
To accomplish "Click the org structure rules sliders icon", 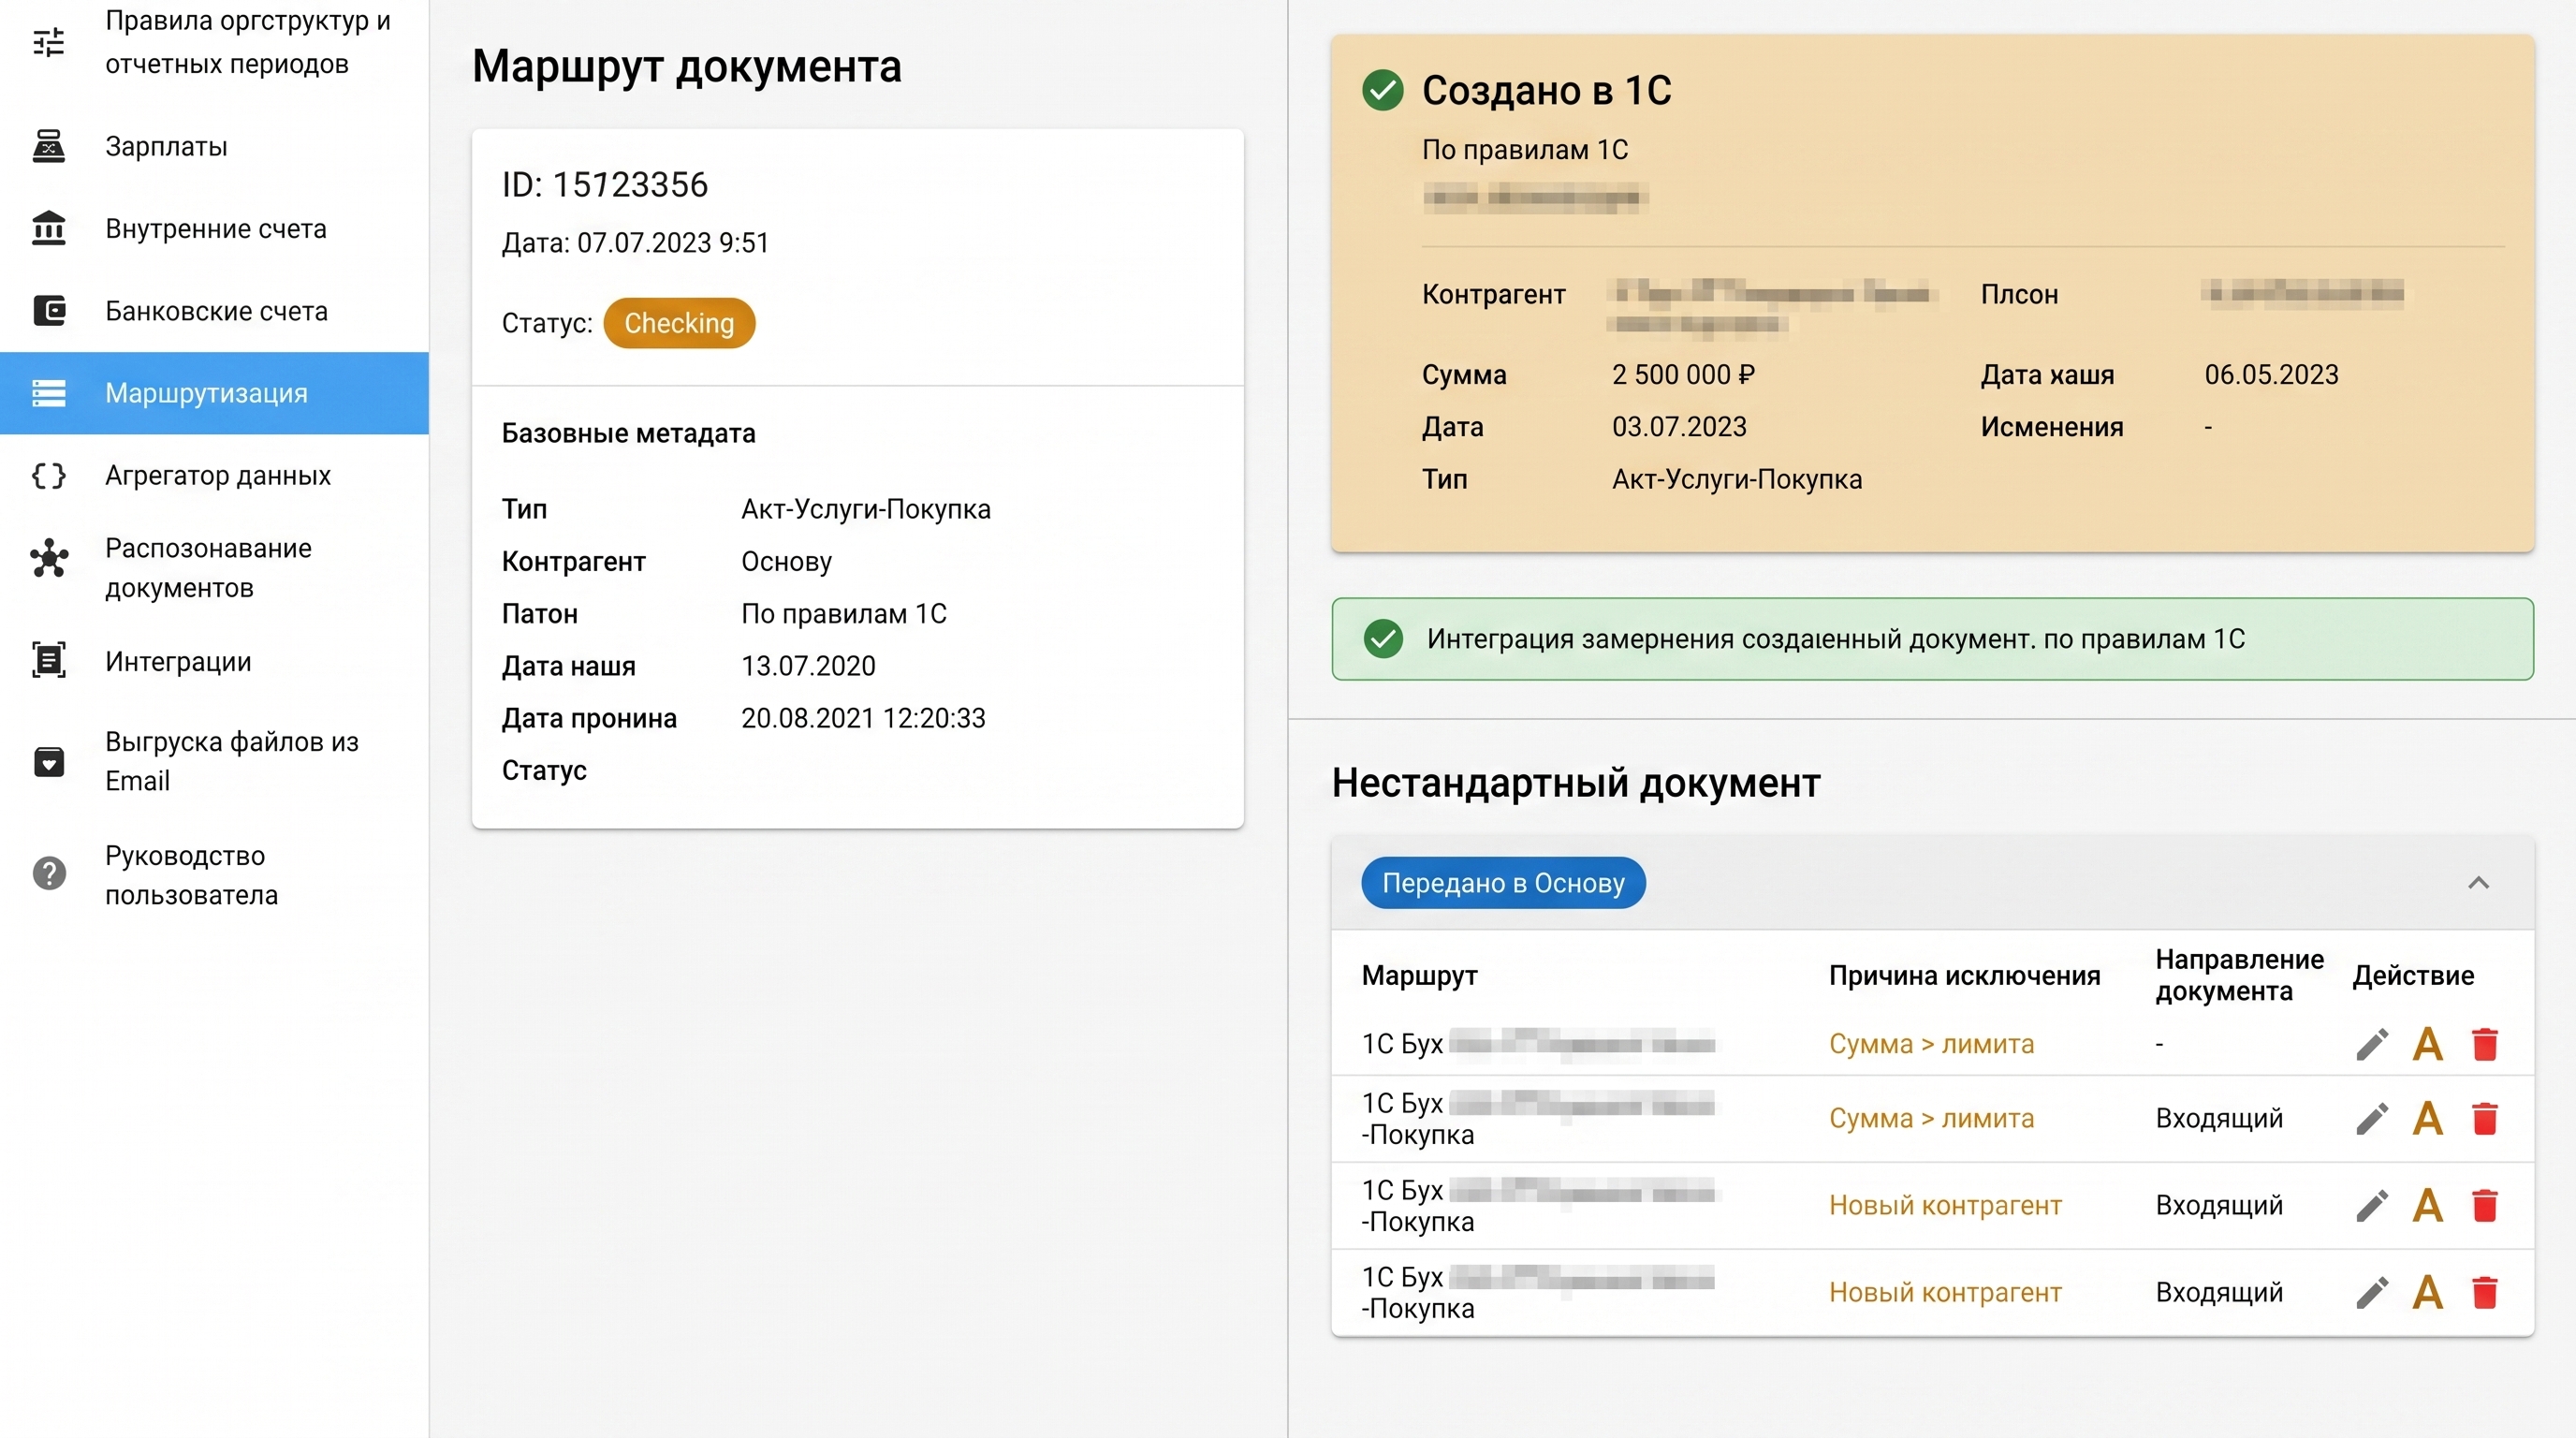I will click(x=48, y=42).
